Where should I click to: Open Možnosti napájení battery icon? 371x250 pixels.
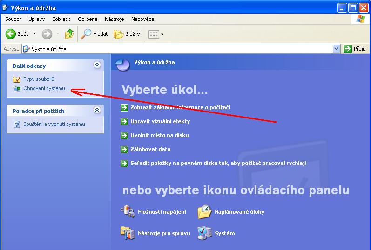click(128, 211)
